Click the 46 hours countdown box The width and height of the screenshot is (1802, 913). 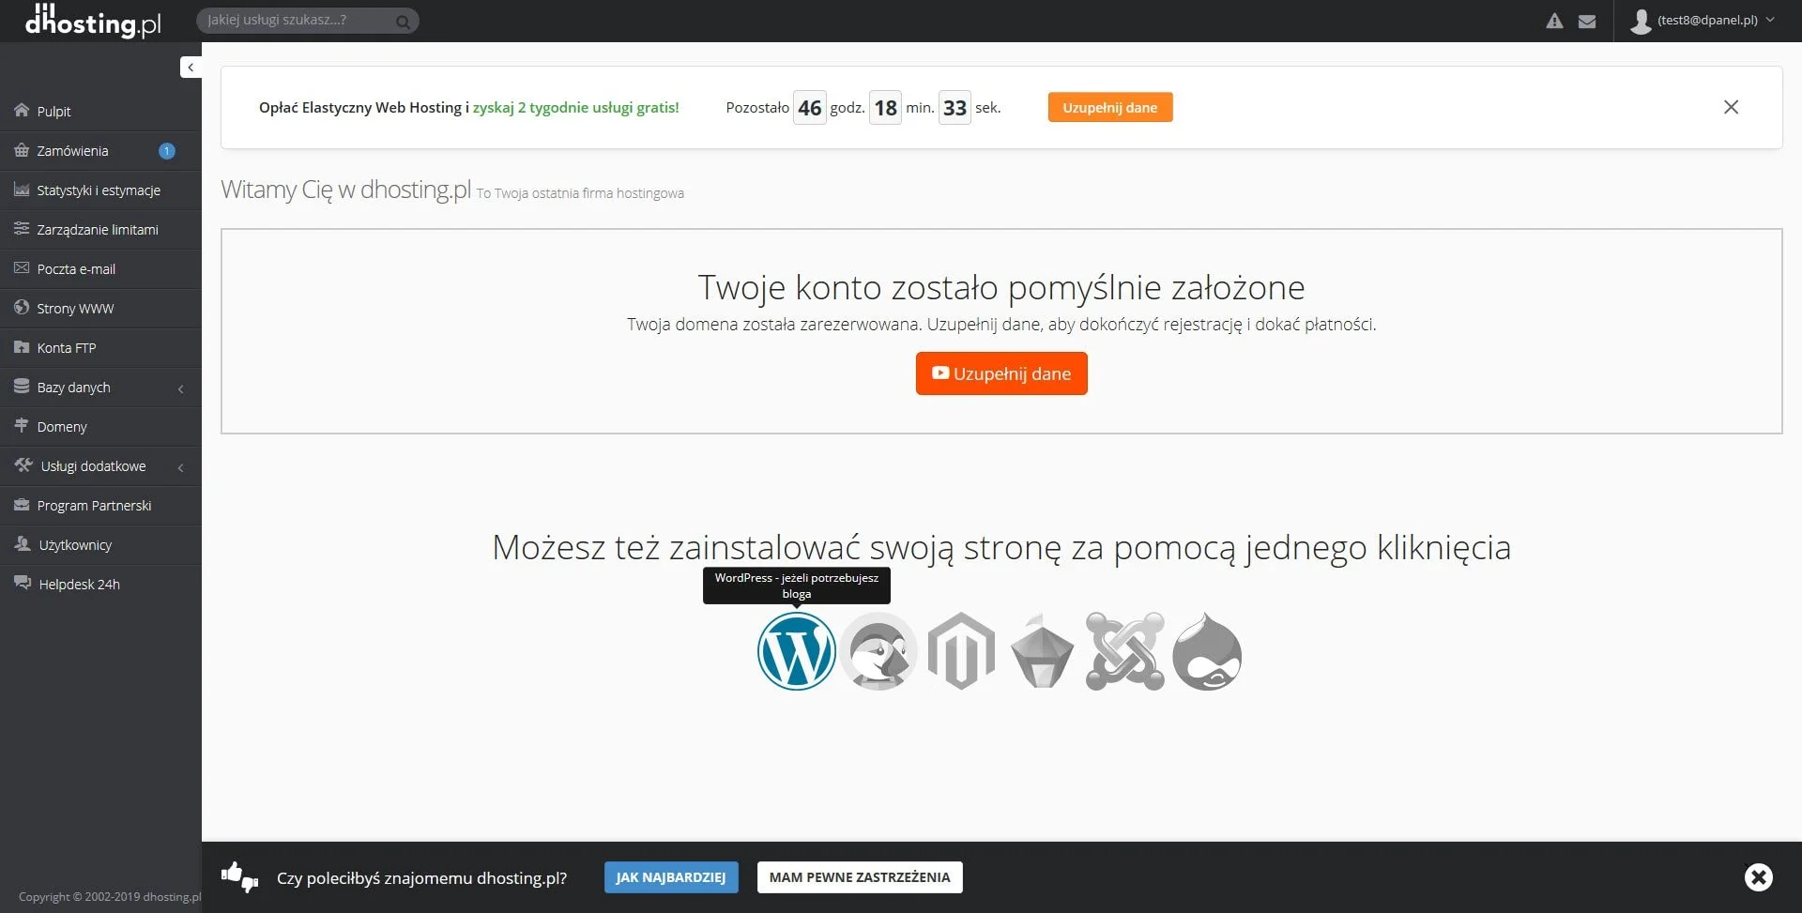[x=809, y=108]
